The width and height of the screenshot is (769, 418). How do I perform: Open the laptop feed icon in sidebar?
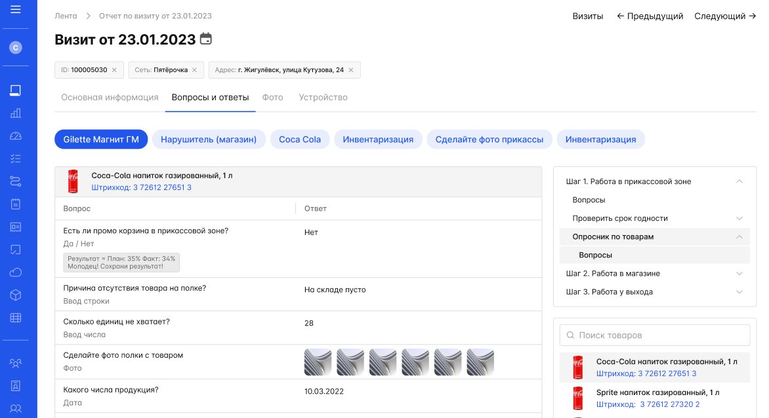pyautogui.click(x=16, y=90)
